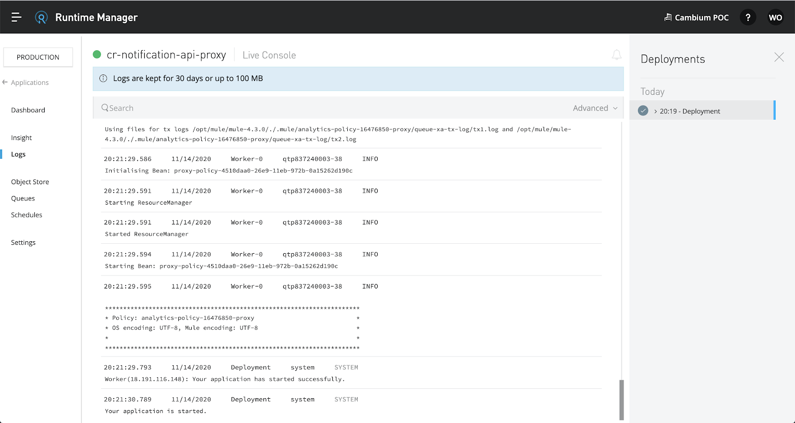This screenshot has height=423, width=795.
Task: Click the Runtime Manager logo icon
Action: [41, 18]
